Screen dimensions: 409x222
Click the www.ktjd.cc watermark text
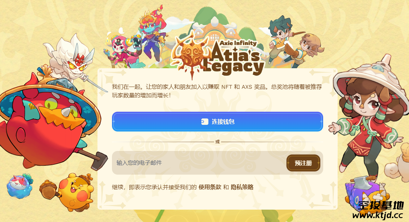pyautogui.click(x=378, y=215)
